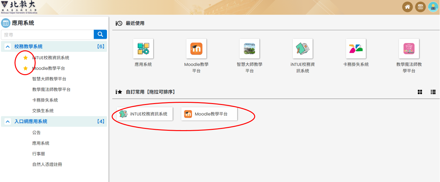The image size is (440, 182).
Task: Open 交換生系統 in the sidebar
Action: 43,111
